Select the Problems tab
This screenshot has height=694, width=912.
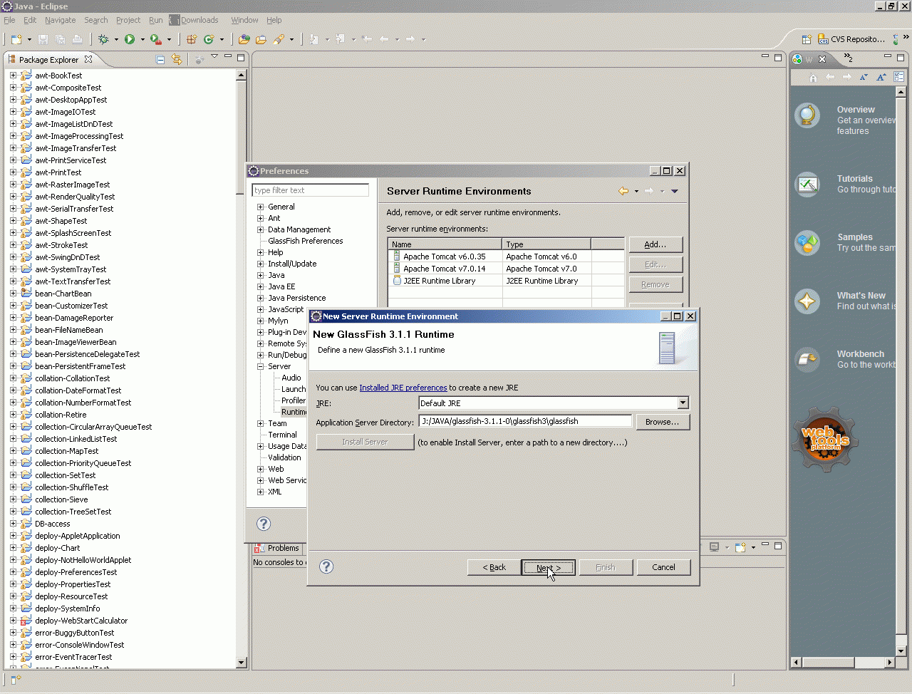pos(278,548)
